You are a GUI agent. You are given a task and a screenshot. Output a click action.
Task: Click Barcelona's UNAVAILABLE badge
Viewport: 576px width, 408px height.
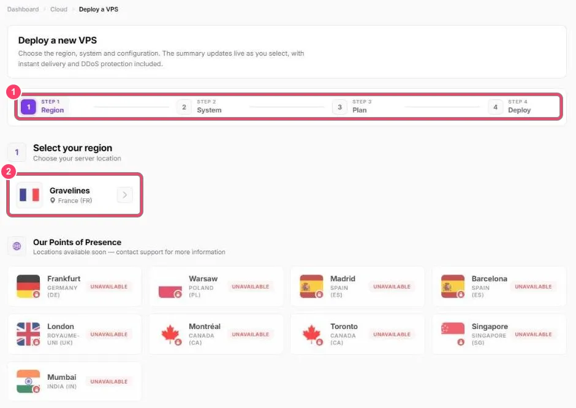[533, 287]
